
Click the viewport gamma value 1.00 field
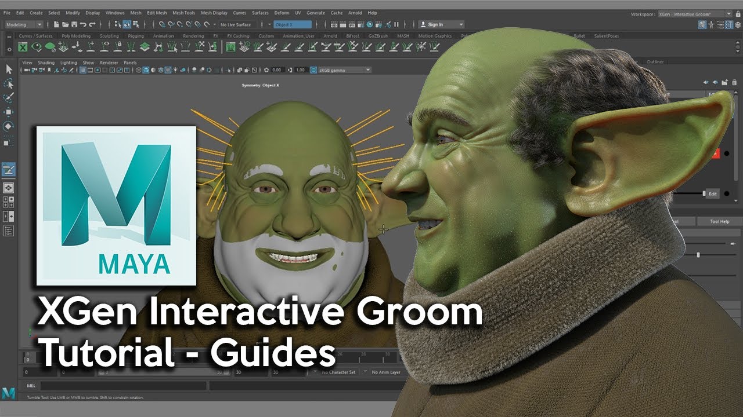300,70
